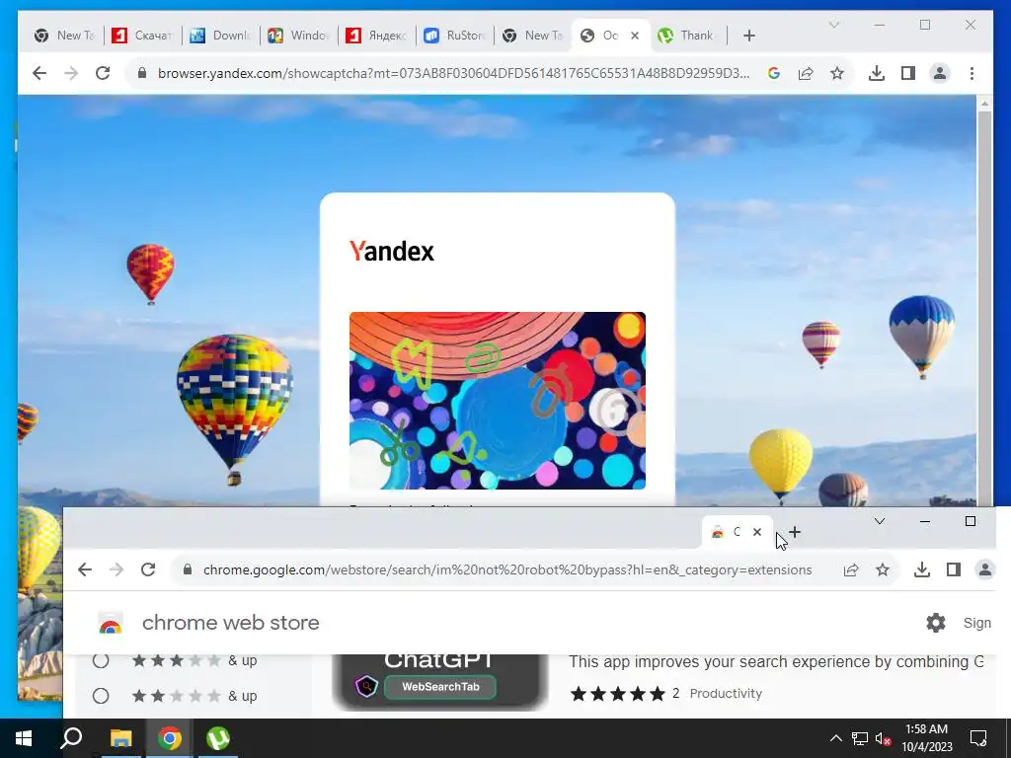1011x758 pixels.
Task: Open network icon in system tray
Action: [860, 738]
